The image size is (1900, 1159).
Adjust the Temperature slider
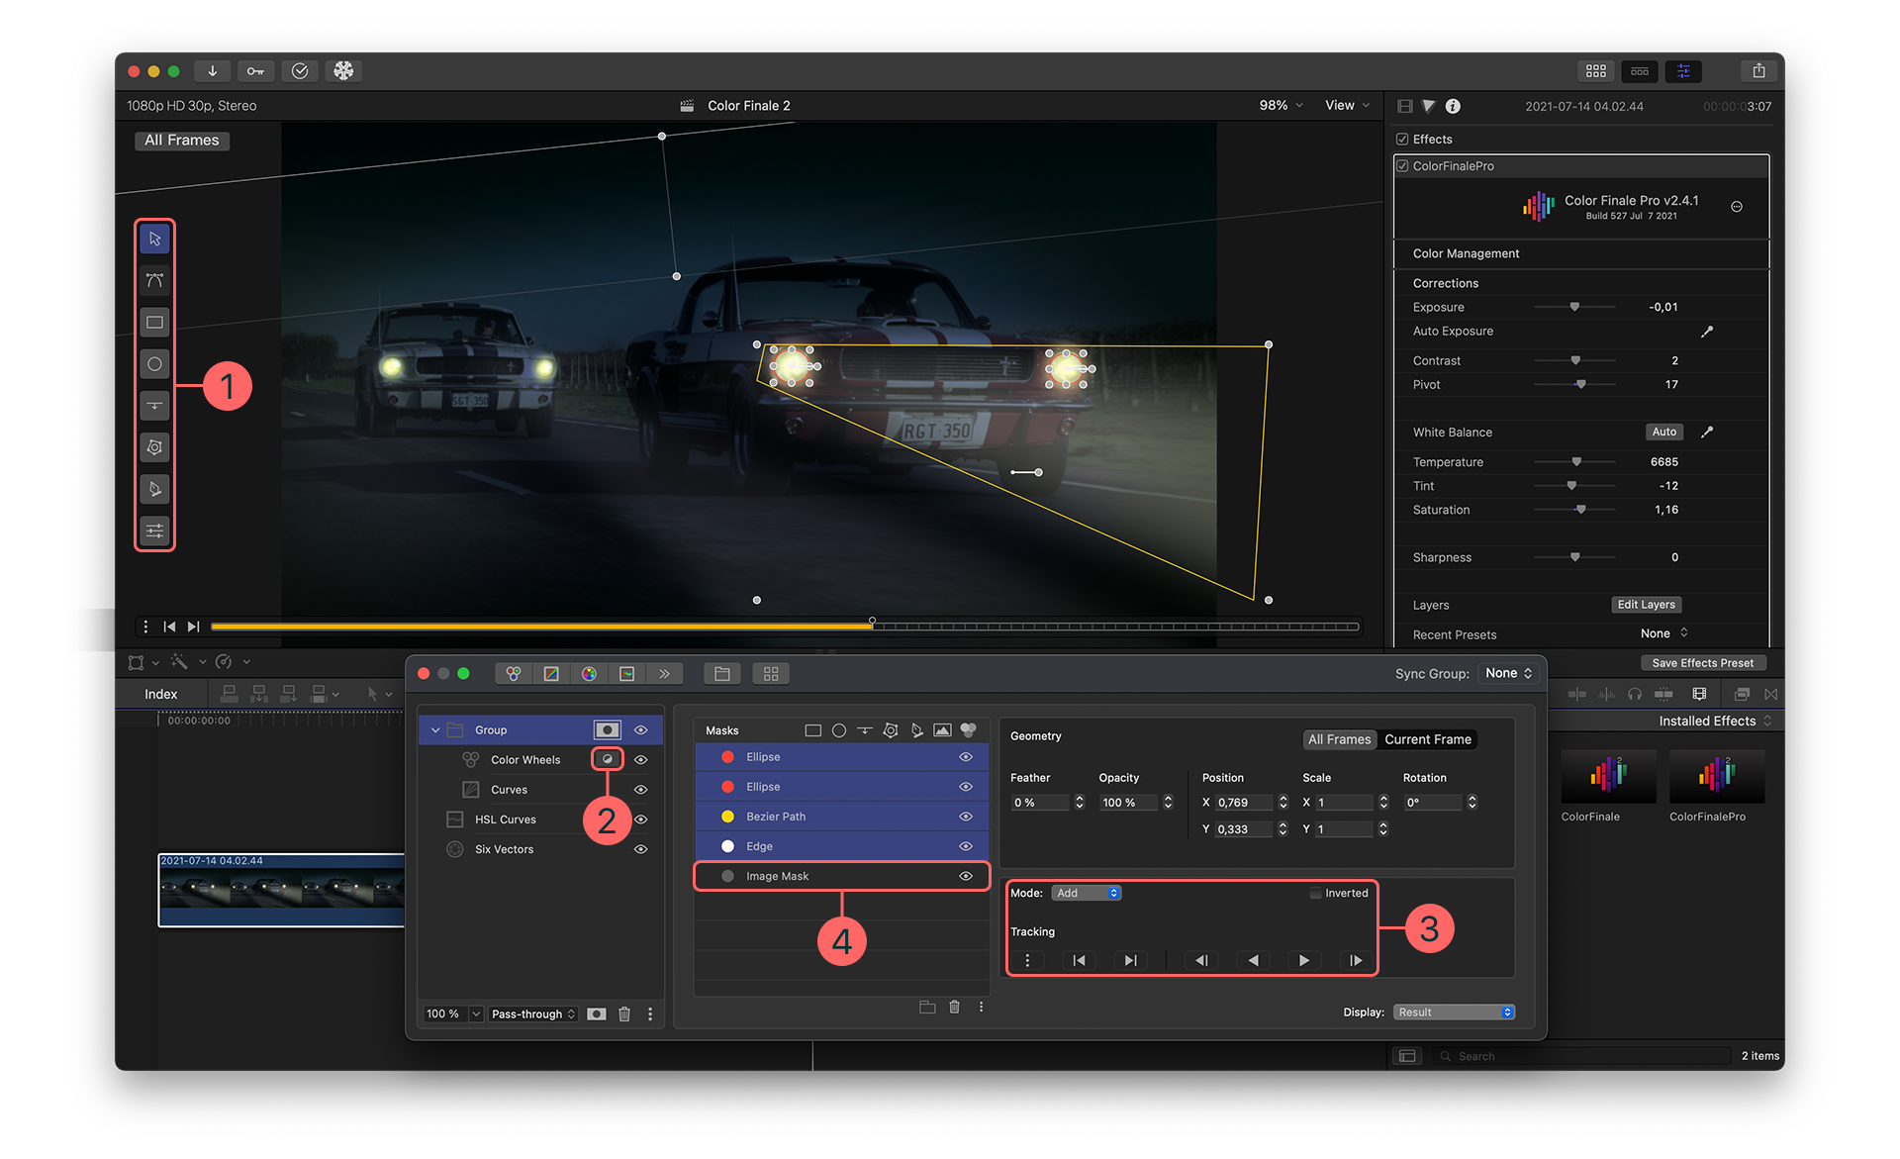pyautogui.click(x=1574, y=461)
